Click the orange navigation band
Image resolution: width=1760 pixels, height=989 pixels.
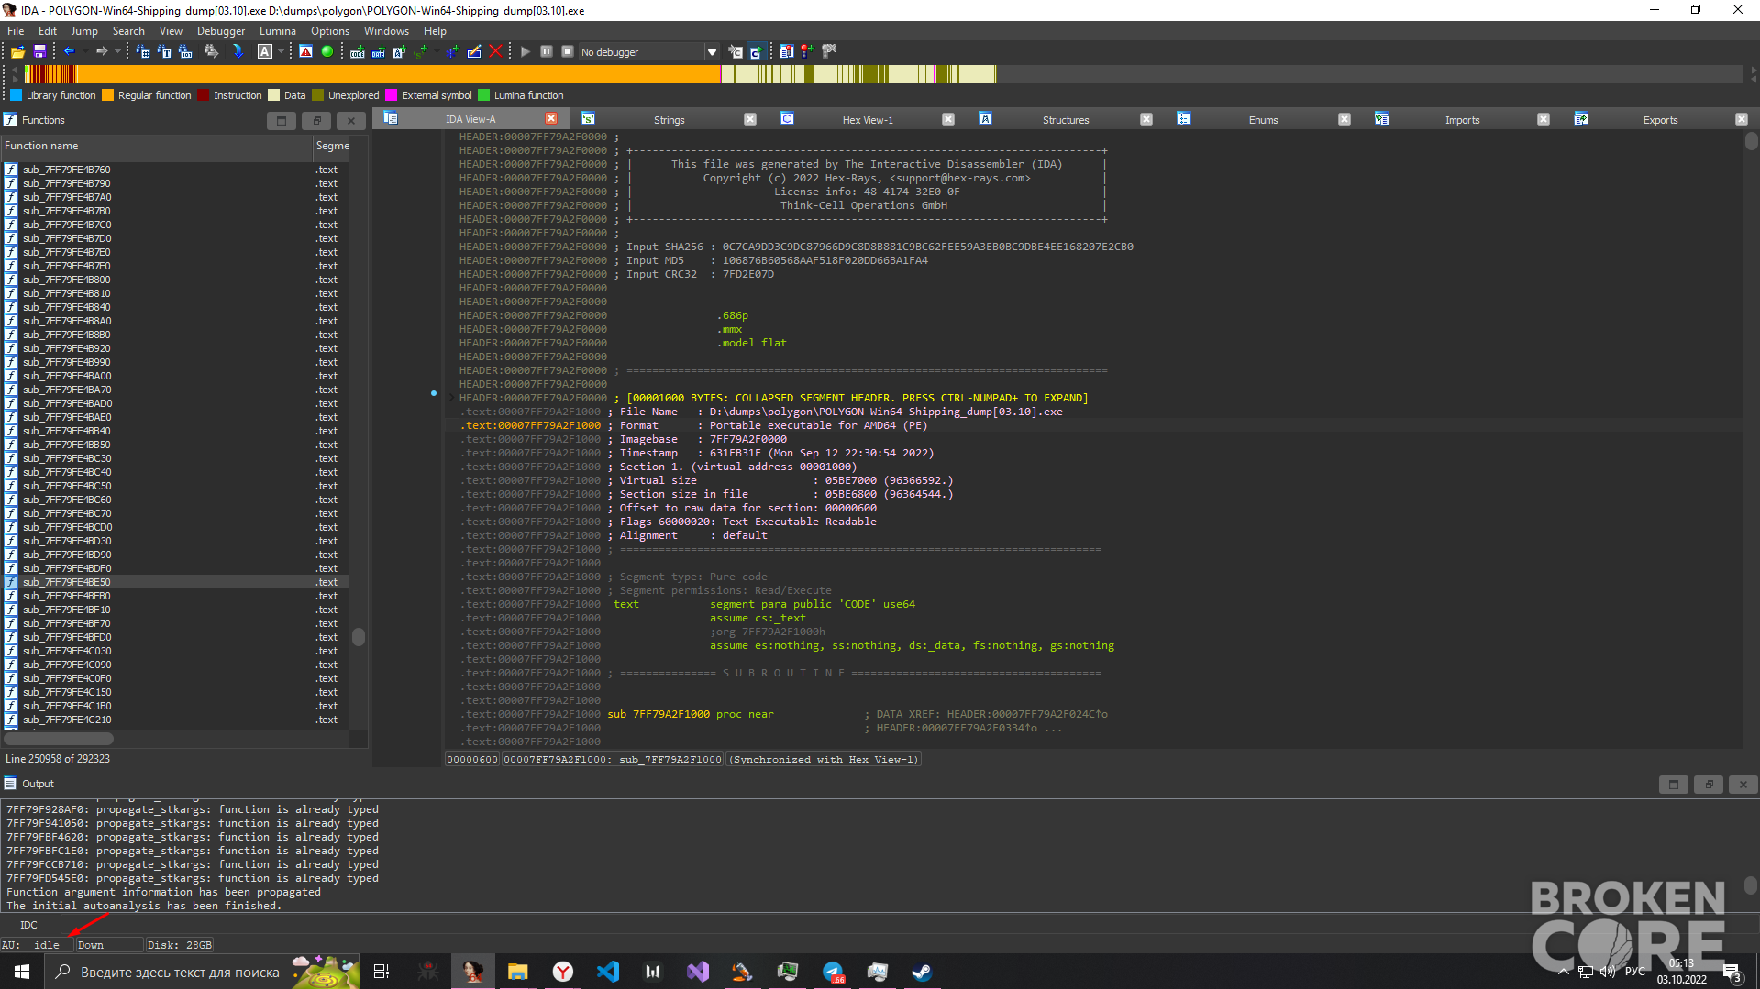tap(399, 74)
